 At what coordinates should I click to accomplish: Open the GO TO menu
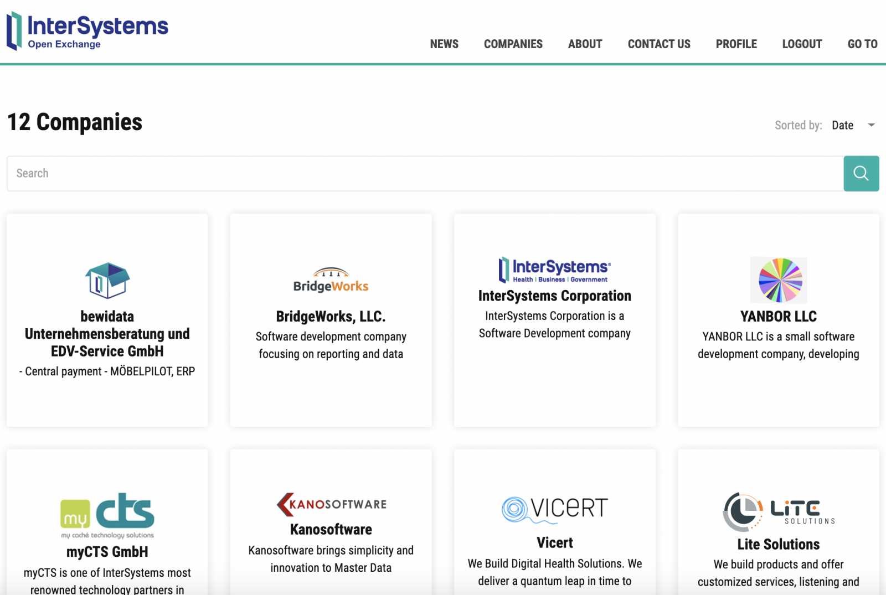(x=862, y=44)
